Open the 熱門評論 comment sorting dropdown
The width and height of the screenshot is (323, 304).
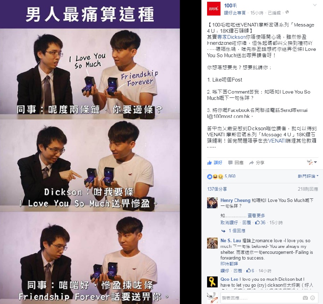(308, 176)
